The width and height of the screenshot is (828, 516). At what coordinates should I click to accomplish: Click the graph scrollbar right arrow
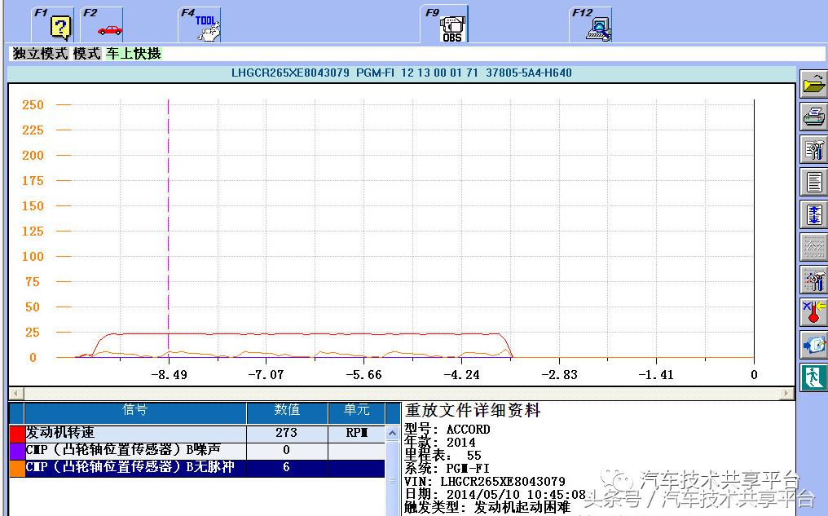pos(787,394)
